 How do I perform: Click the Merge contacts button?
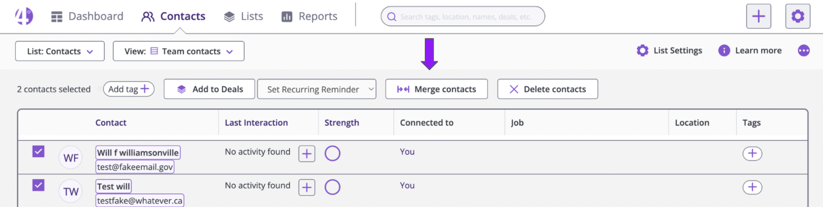[x=437, y=89]
